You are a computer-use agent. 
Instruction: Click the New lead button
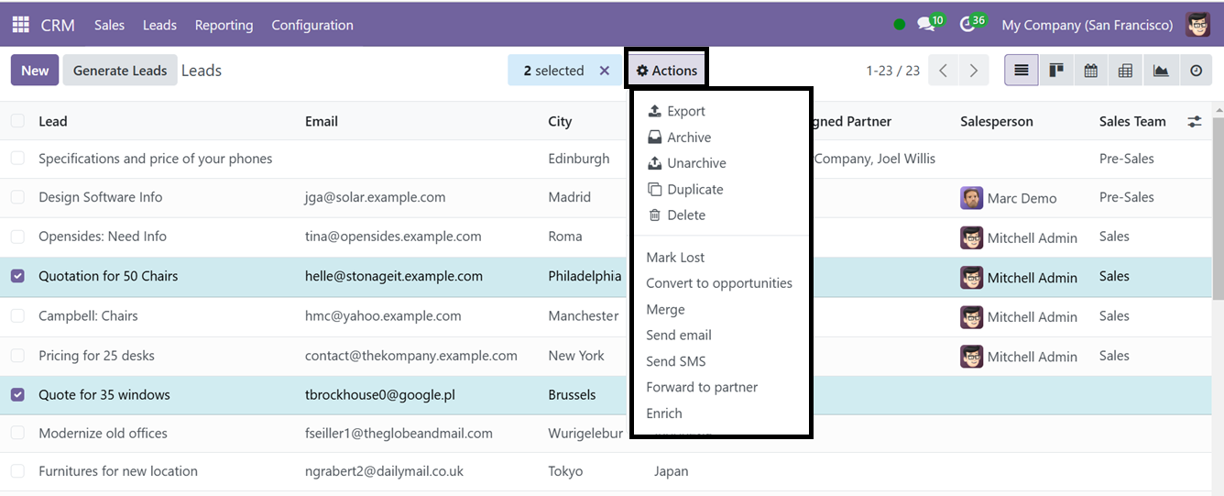tap(35, 71)
